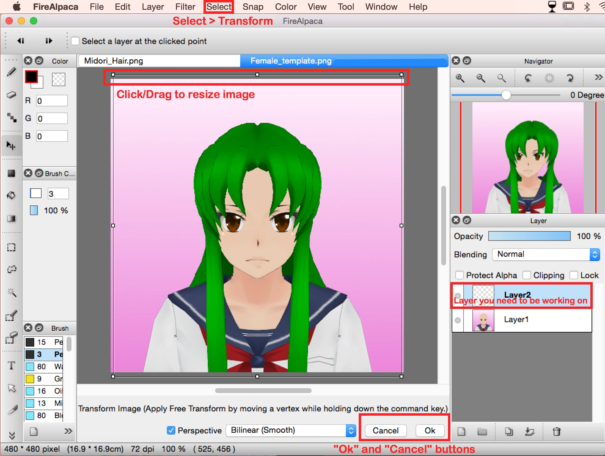Rotate view left in Navigator

click(x=528, y=78)
